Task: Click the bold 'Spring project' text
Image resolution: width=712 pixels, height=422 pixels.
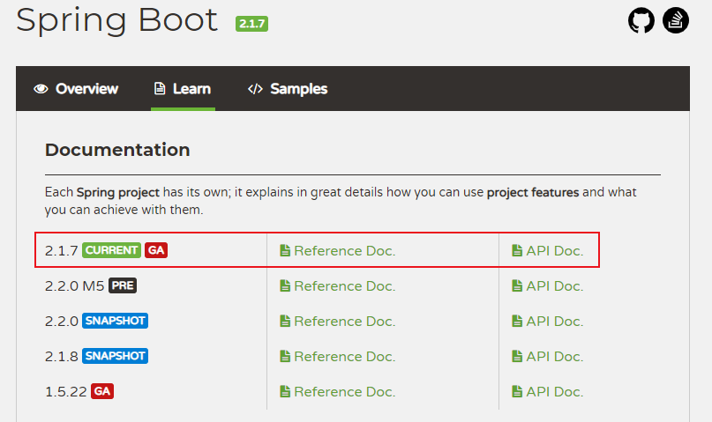Action: pyautogui.click(x=118, y=193)
